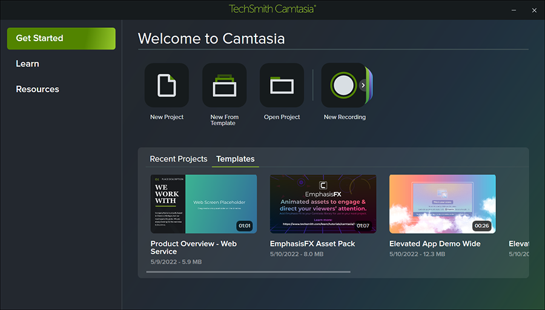Click the horizontal scrollbar under templates

point(248,272)
